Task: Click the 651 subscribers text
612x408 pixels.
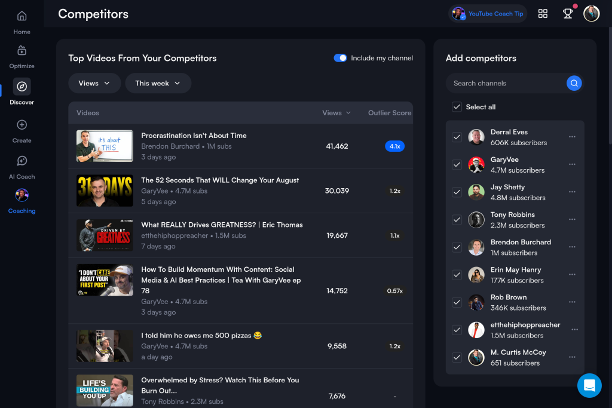Action: (x=515, y=363)
